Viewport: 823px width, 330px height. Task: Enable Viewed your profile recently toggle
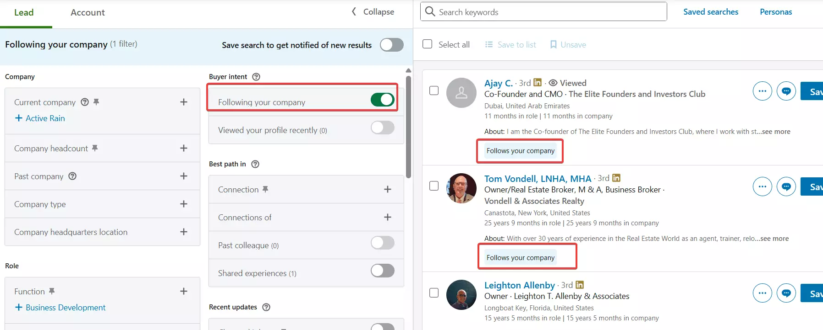pyautogui.click(x=383, y=128)
